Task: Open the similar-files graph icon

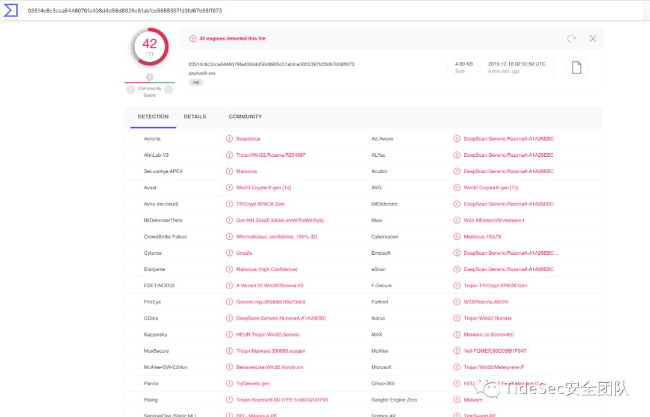Action: point(593,38)
